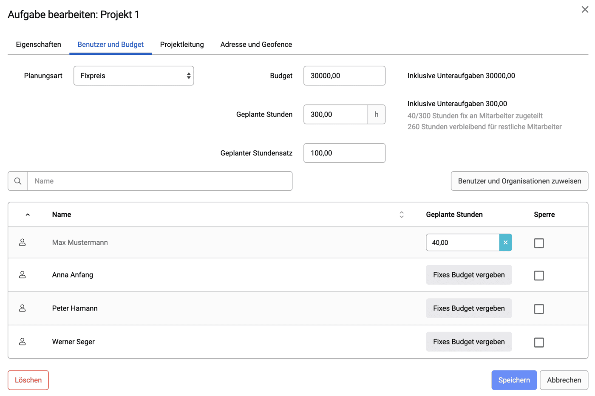The width and height of the screenshot is (595, 396).
Task: Go to Adresse und Geofence tab
Action: tap(256, 45)
